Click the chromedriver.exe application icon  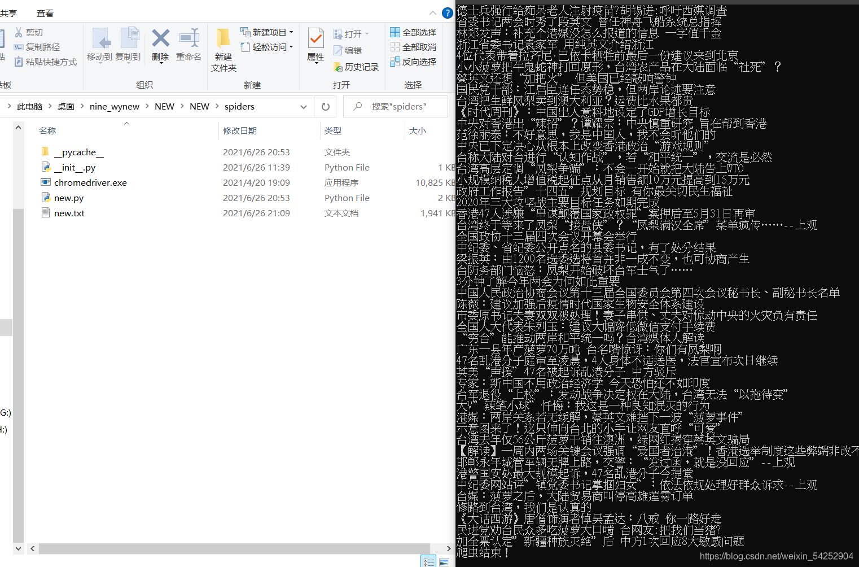point(46,182)
